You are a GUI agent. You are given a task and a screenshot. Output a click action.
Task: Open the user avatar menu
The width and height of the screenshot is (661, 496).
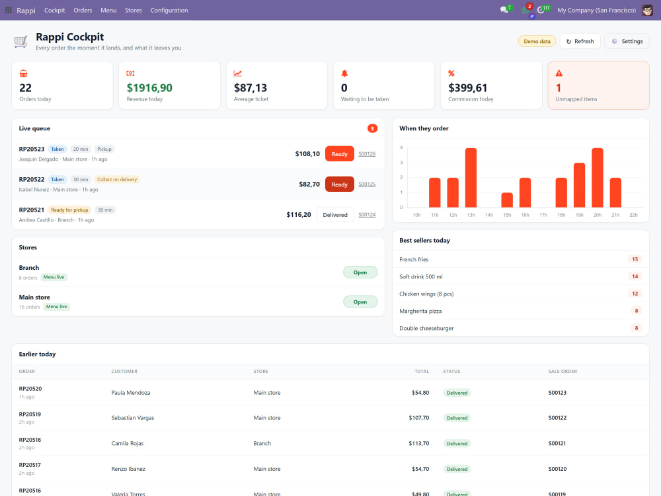647,10
